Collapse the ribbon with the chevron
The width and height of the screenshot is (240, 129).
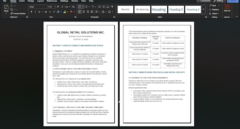(237, 16)
